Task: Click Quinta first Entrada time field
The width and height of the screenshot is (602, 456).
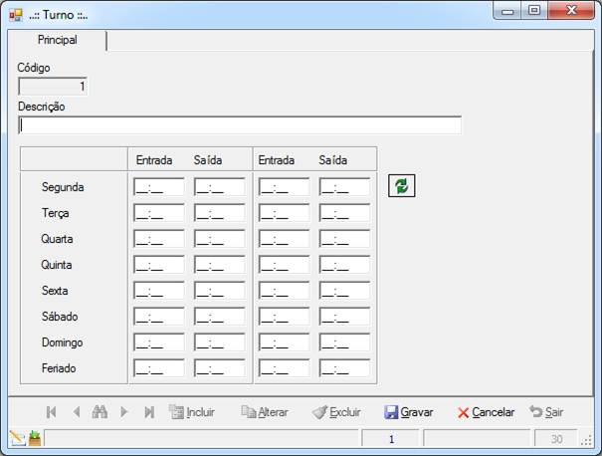Action: (x=159, y=265)
